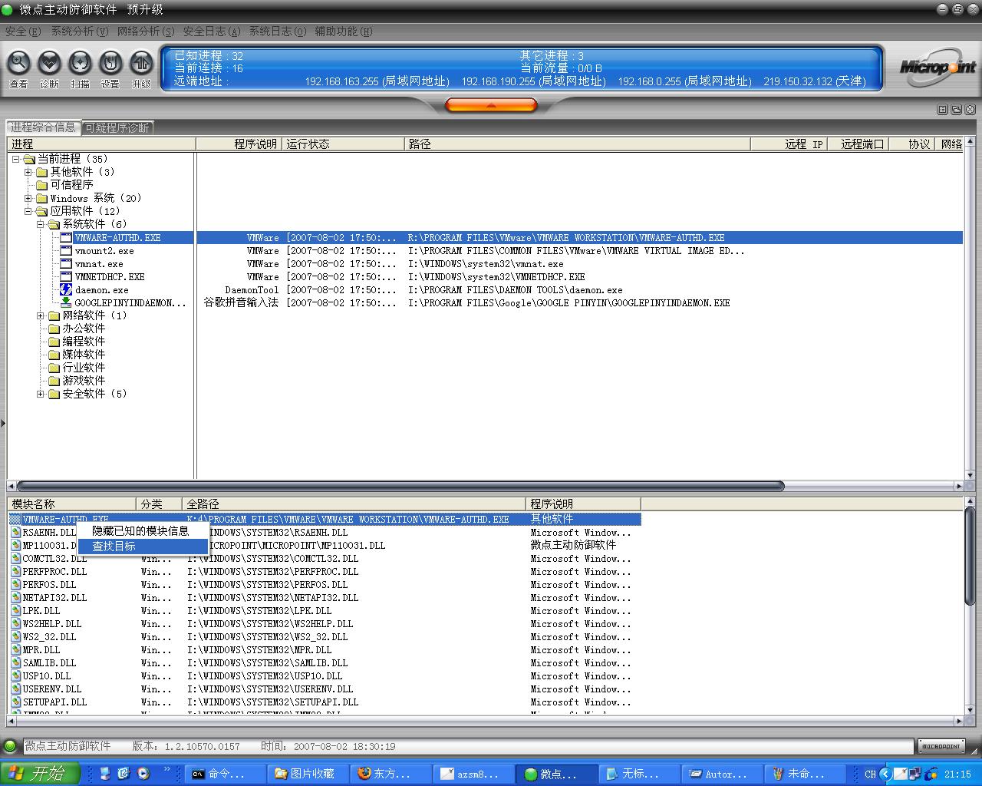Click the 扫描 (Scan) toolbar icon
The width and height of the screenshot is (982, 786).
pyautogui.click(x=80, y=62)
